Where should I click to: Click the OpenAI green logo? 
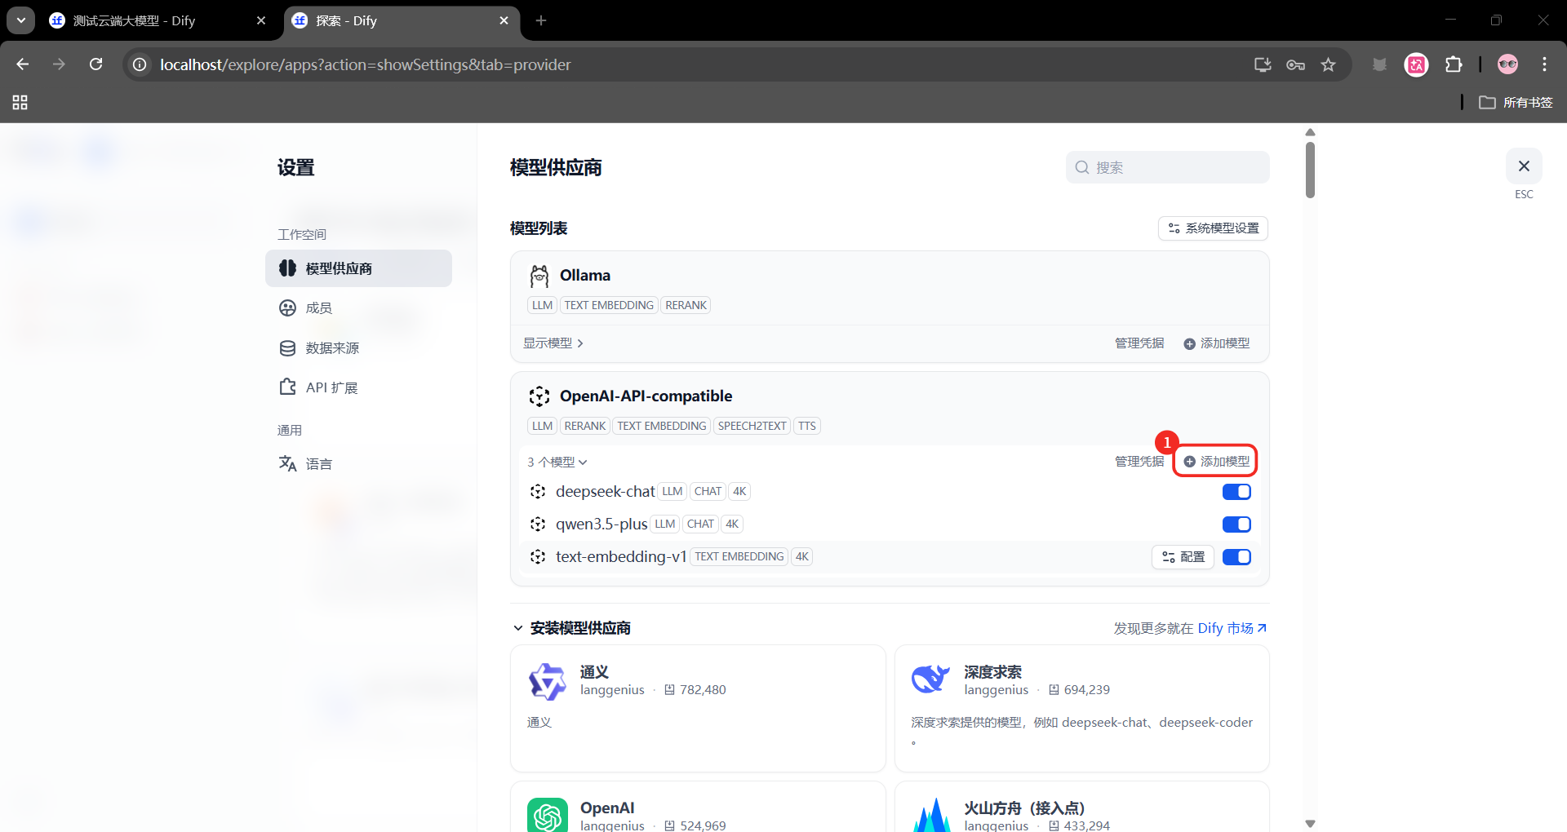tap(548, 815)
